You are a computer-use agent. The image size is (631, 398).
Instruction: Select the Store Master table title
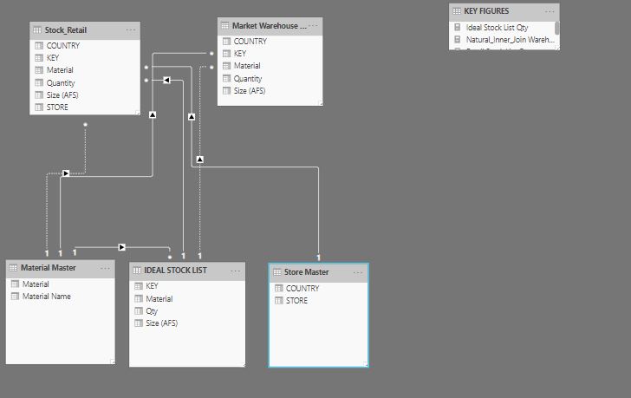click(x=307, y=272)
